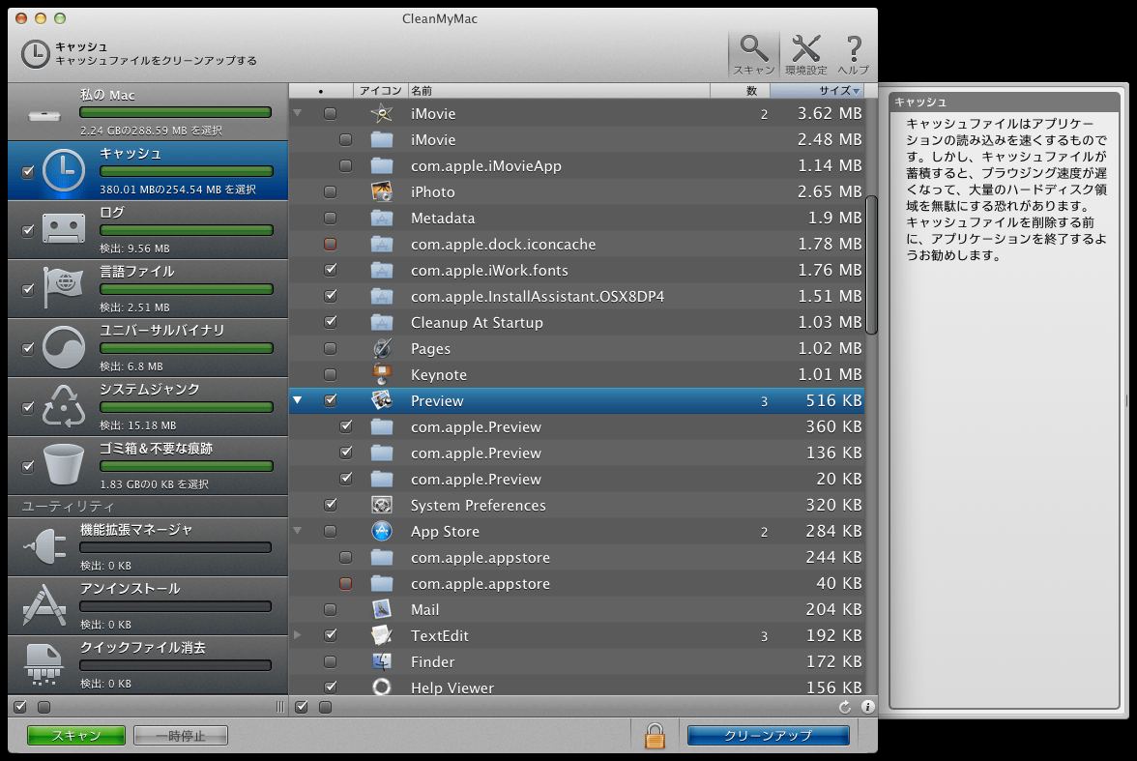Click the Finder app icon
Viewport: 1137px width, 761px height.
tap(381, 661)
